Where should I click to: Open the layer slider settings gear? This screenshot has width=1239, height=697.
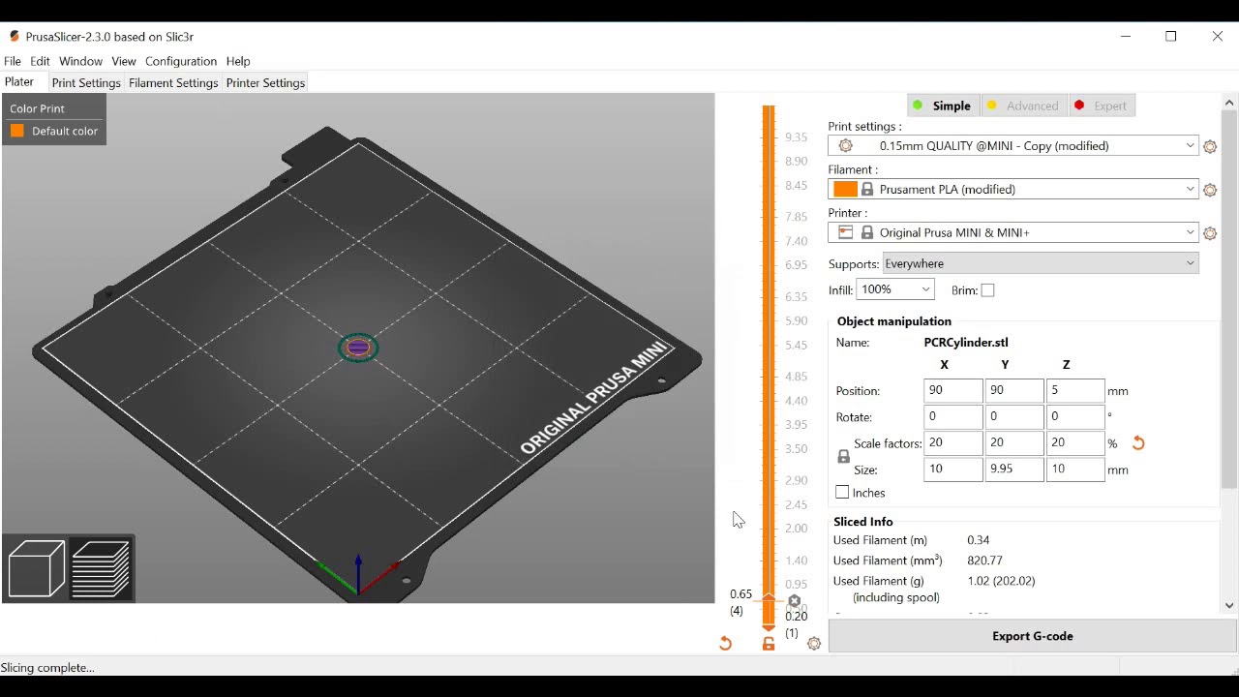814,644
